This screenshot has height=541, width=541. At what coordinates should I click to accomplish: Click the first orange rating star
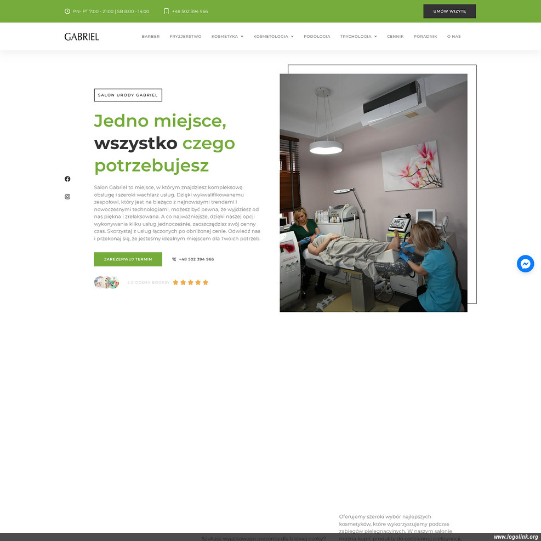pos(175,283)
